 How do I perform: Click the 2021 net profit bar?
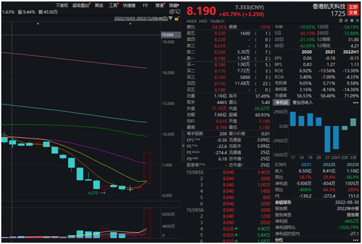coord(328,139)
